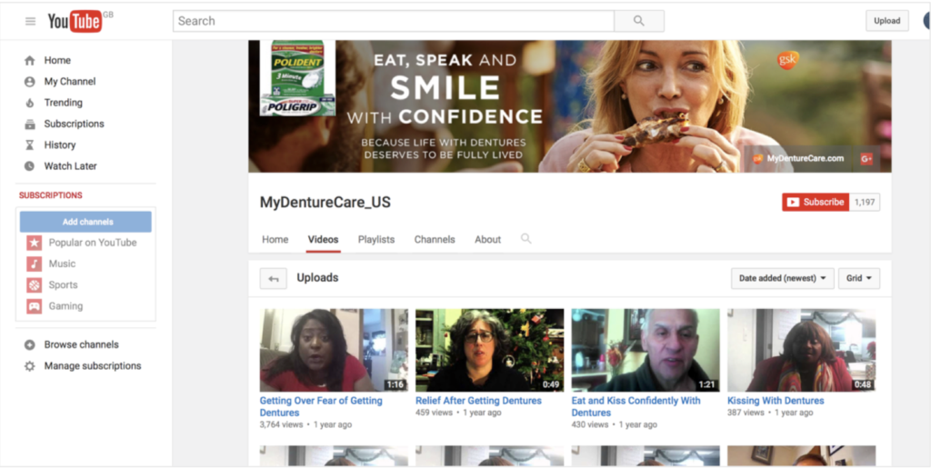
Task: Click the gsk logo on banner
Action: click(x=788, y=60)
